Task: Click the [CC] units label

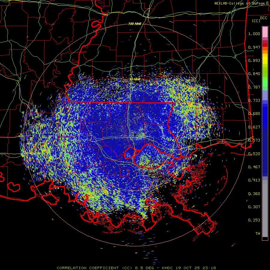Action: click(x=256, y=21)
